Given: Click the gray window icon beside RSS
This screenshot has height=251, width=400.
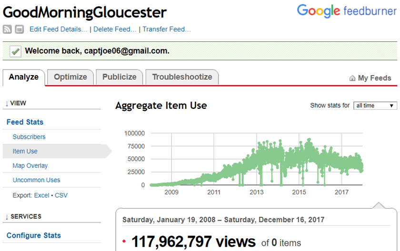Looking at the screenshot, I should point(19,29).
